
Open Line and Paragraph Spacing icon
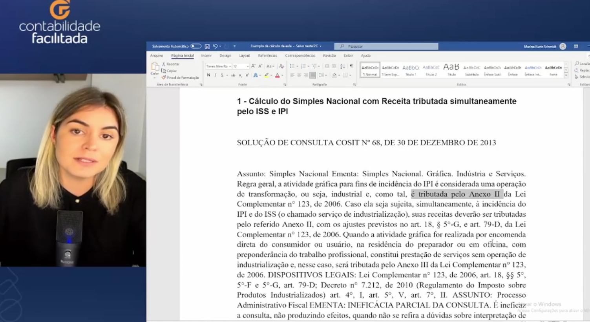tap(321, 75)
